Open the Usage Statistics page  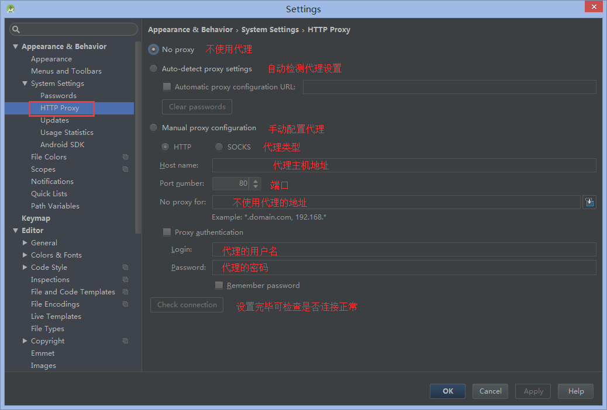(67, 132)
